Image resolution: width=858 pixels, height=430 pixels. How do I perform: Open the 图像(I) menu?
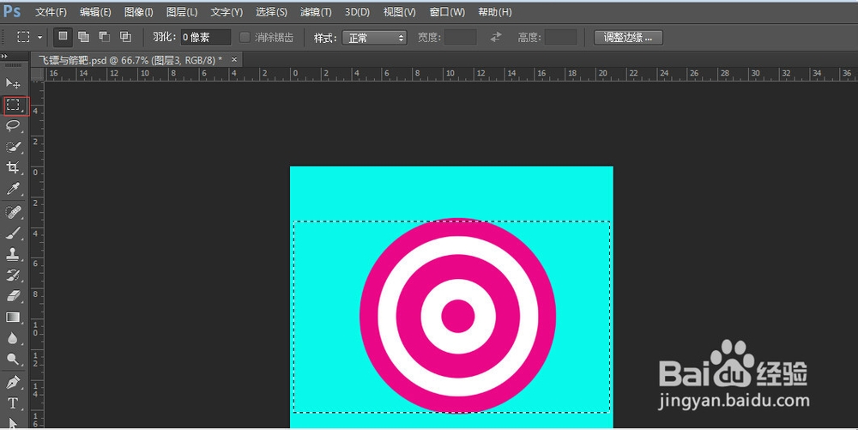138,12
